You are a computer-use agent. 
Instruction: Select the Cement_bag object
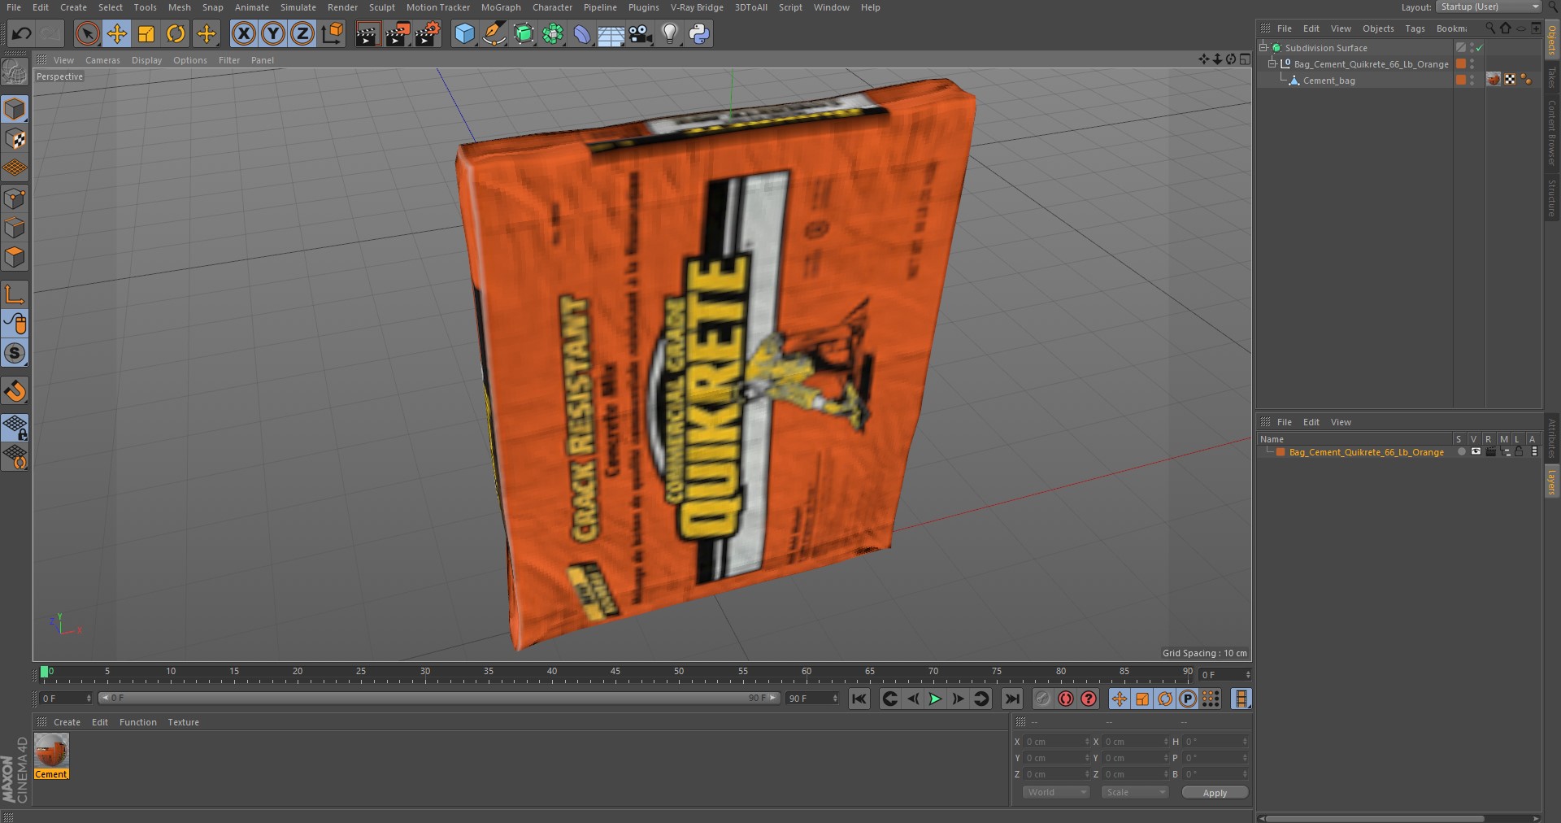coord(1328,81)
